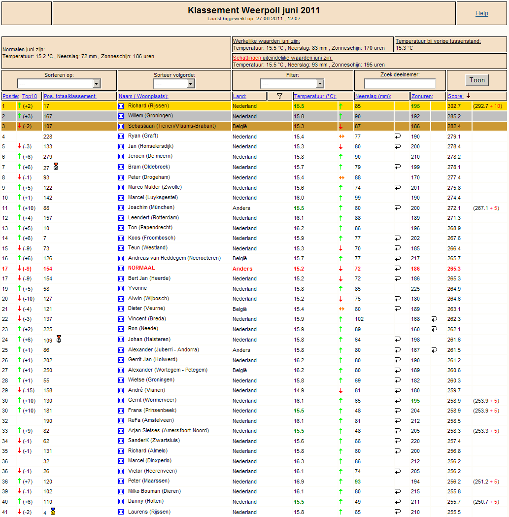Click the Toon button
This screenshot has width=509, height=517.
(477, 80)
